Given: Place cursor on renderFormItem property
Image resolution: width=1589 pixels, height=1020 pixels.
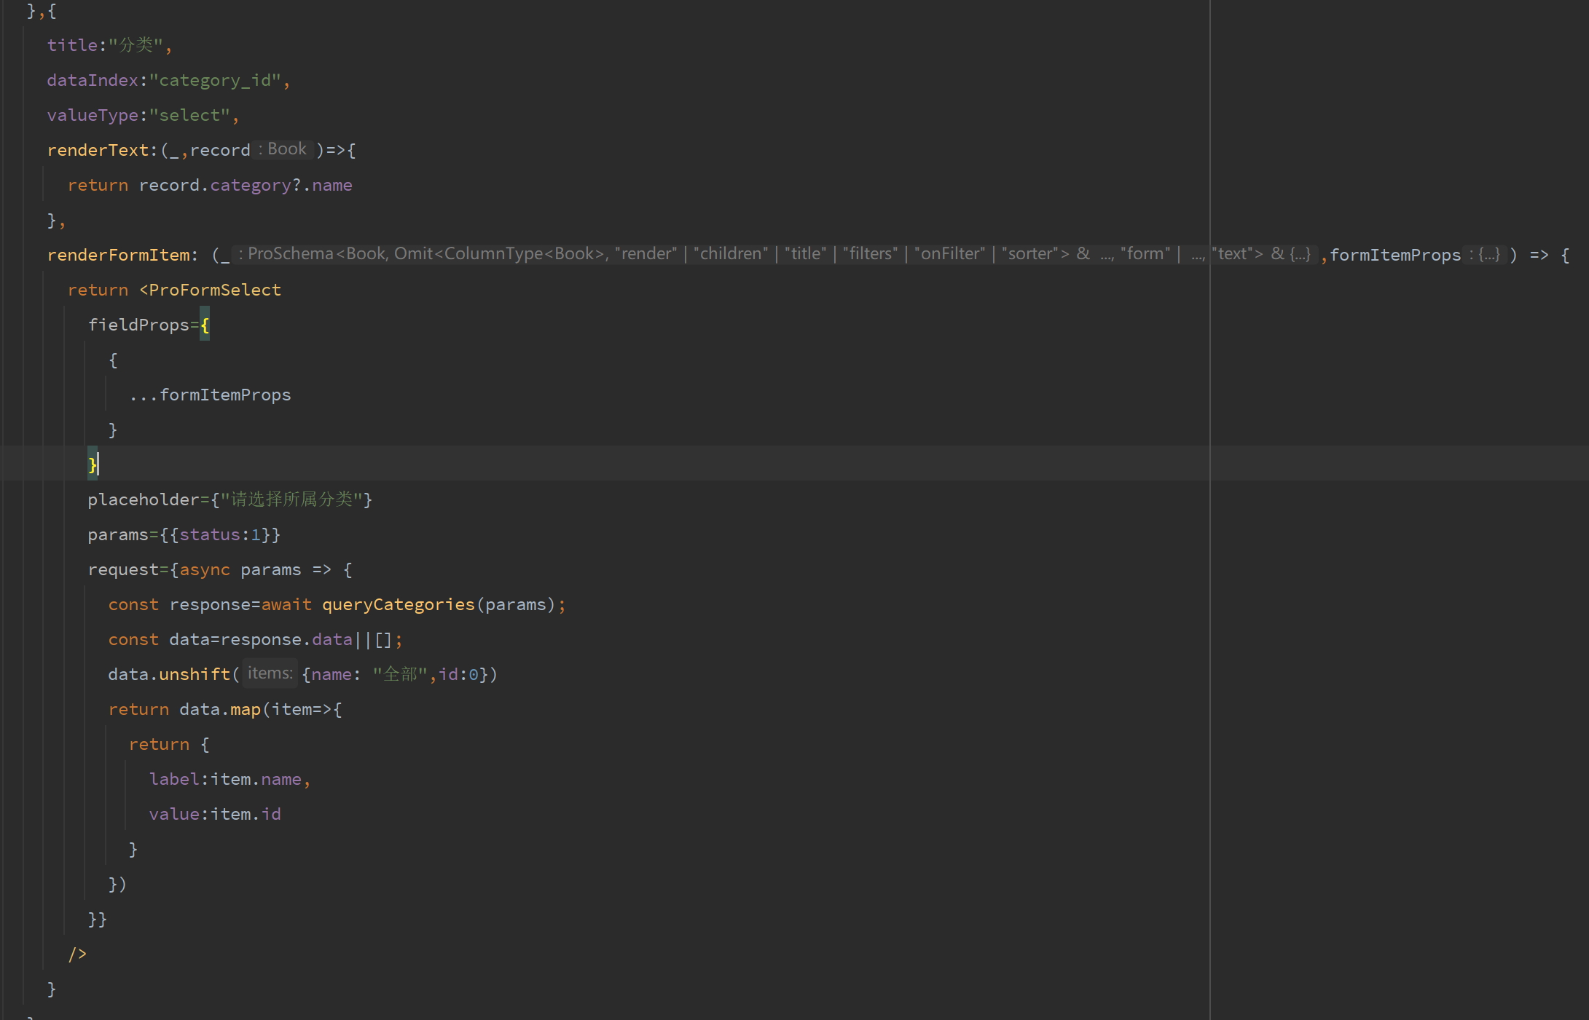Looking at the screenshot, I should [x=119, y=255].
